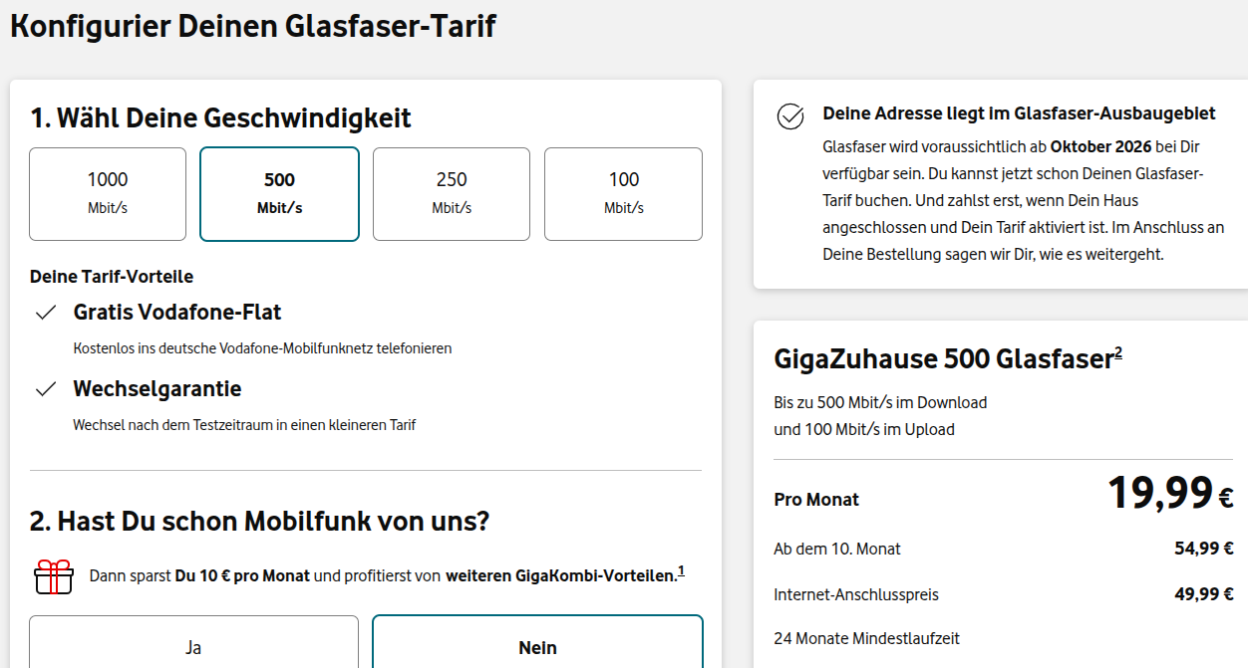Click the 'Ab dem 10. Monat' label
The width and height of the screenshot is (1248, 668).
point(837,549)
